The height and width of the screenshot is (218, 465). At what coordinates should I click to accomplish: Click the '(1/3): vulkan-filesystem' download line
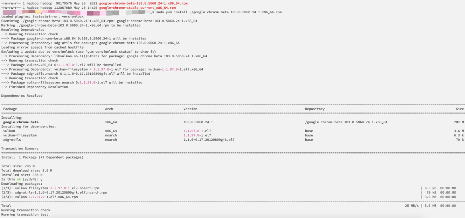tap(50, 188)
